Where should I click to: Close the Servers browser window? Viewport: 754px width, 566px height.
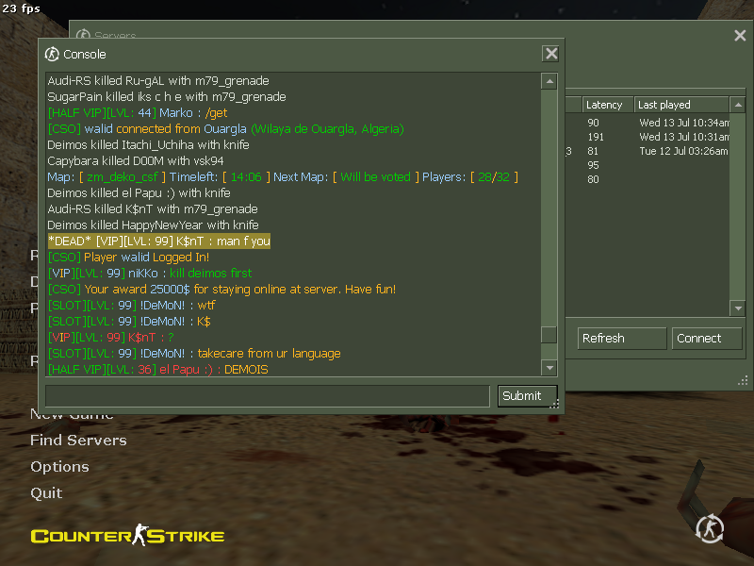740,36
